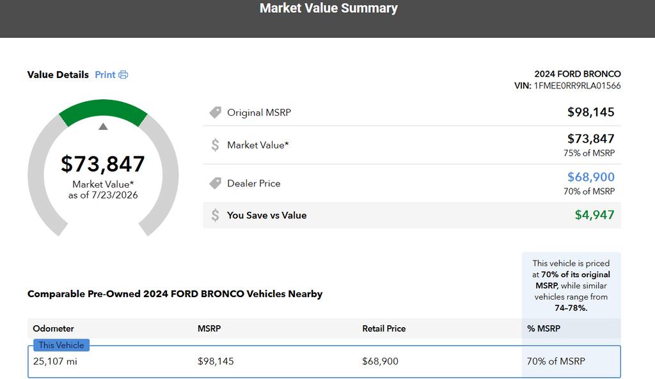Click the 70% of MSRP table cell
The image size is (655, 379).
tap(556, 362)
